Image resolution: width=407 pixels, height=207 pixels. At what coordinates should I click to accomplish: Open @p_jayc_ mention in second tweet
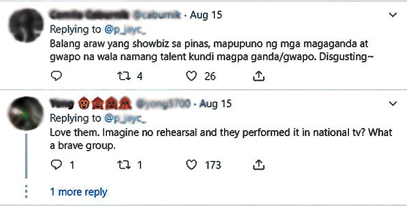point(125,118)
